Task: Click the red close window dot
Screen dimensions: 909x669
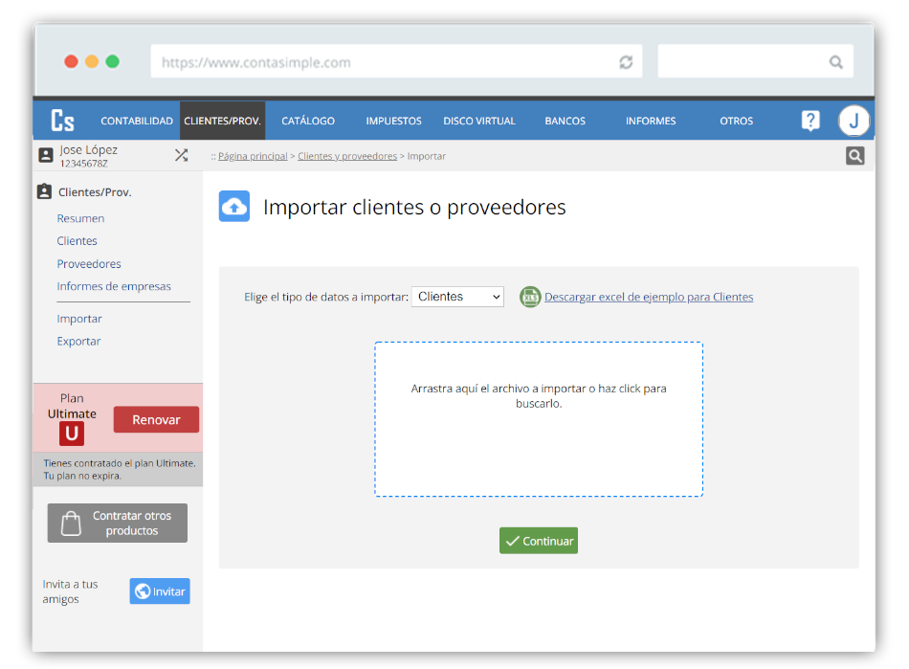Action: (72, 61)
